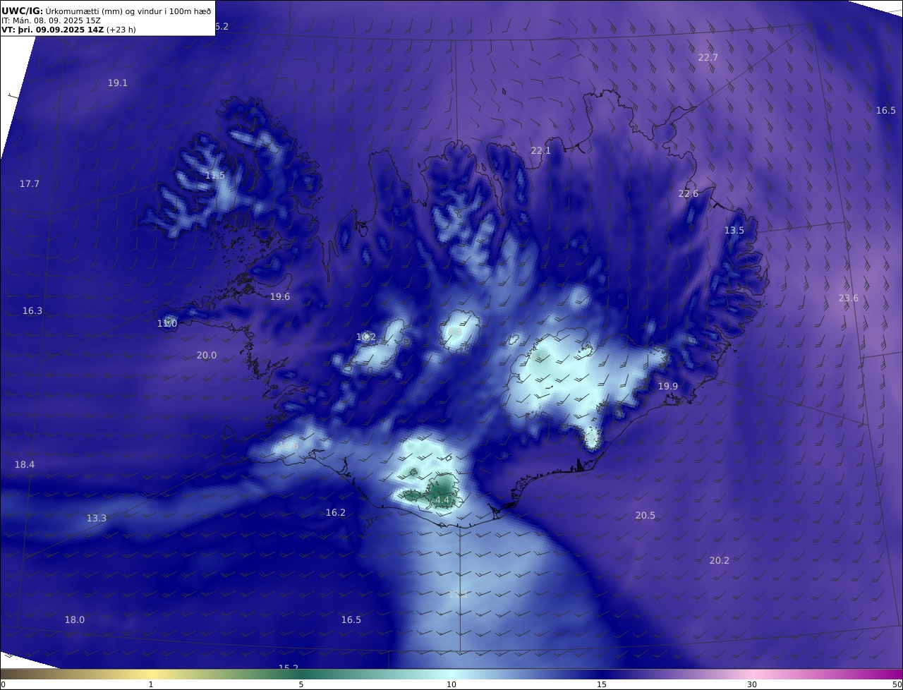Click the 16.2 value label
Image resolution: width=903 pixels, height=690 pixels.
(336, 513)
